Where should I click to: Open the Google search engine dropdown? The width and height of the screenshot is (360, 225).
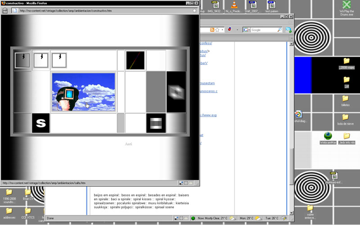point(247,30)
